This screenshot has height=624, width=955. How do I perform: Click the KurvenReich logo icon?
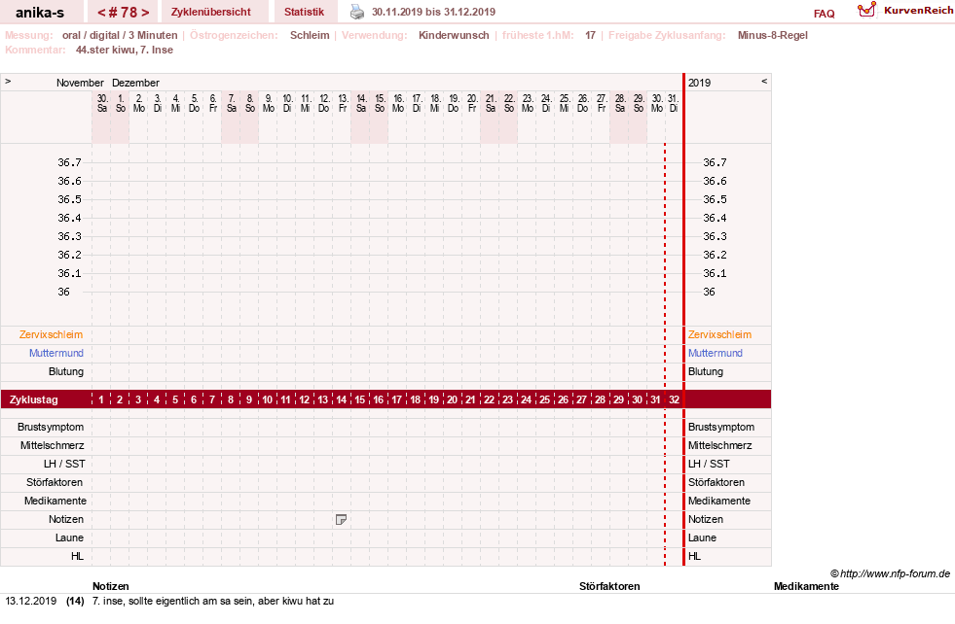pos(866,10)
